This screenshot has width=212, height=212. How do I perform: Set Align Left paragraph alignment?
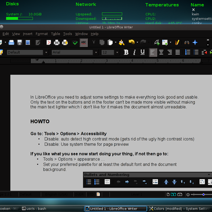(153, 52)
